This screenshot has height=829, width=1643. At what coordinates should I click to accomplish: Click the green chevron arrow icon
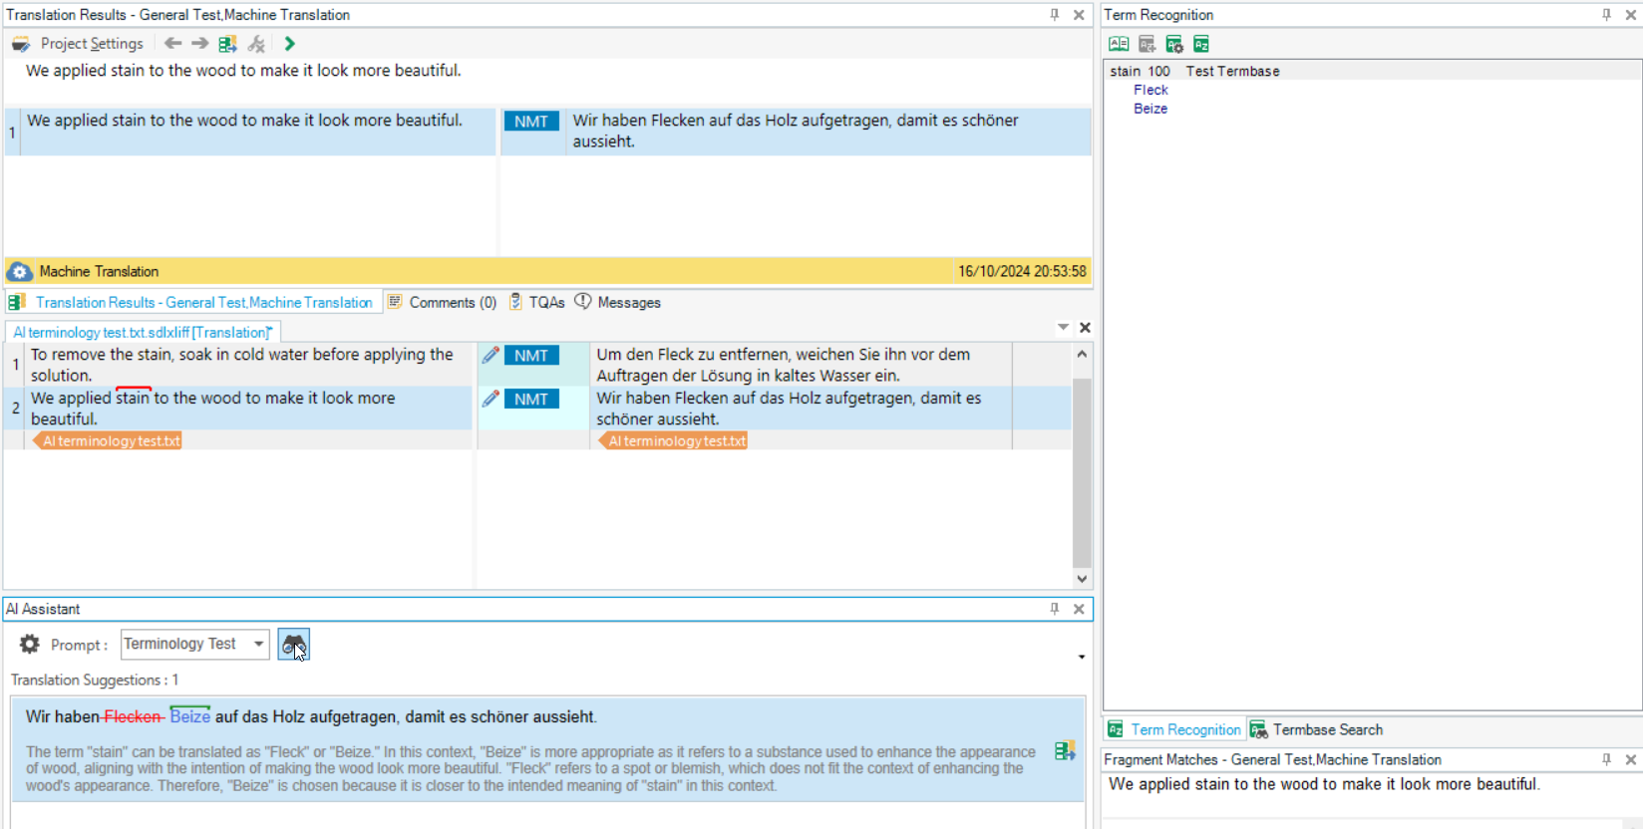(289, 44)
